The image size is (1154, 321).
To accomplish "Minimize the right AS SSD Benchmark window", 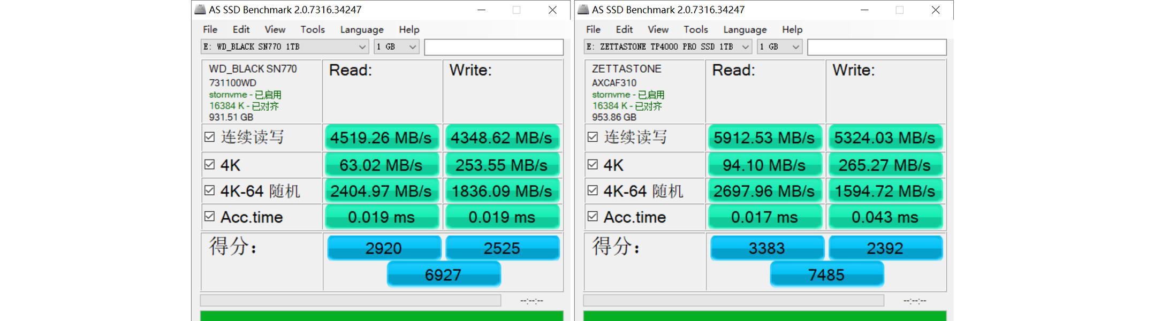I will coord(864,10).
